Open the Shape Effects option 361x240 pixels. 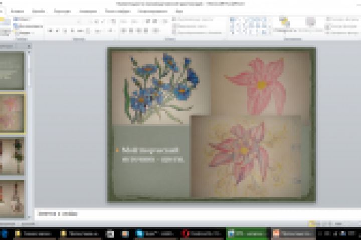tap(342, 33)
